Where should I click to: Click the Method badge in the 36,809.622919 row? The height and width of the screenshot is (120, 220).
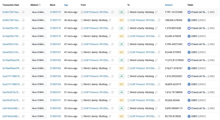(38, 84)
